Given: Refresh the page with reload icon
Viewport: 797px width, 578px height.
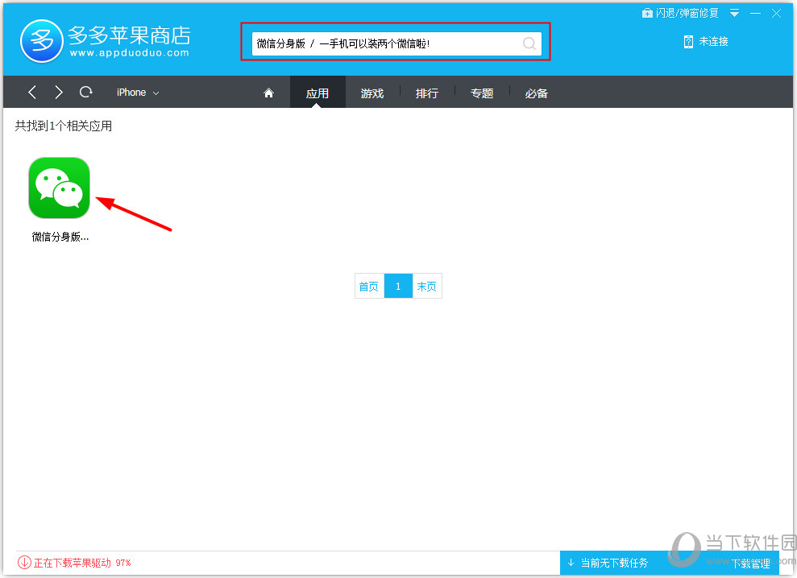Looking at the screenshot, I should point(85,93).
